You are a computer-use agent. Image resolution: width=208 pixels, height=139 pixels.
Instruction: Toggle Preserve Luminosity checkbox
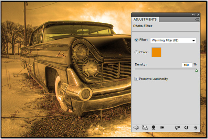click(136, 79)
